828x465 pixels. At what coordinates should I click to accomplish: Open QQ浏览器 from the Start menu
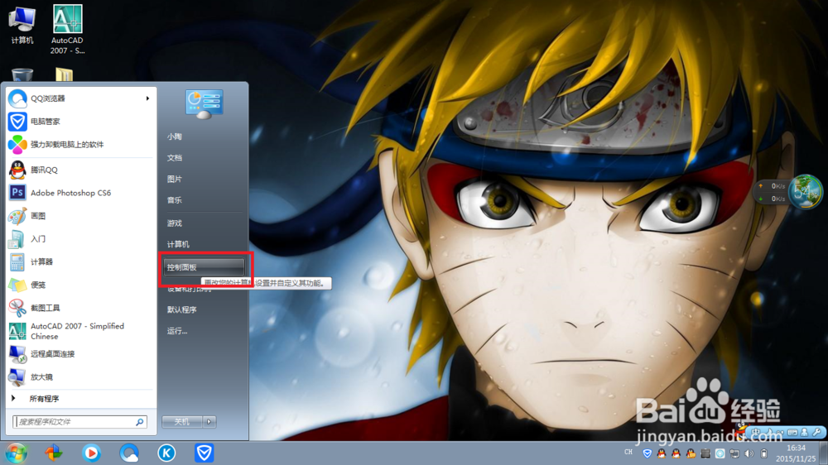[79, 98]
